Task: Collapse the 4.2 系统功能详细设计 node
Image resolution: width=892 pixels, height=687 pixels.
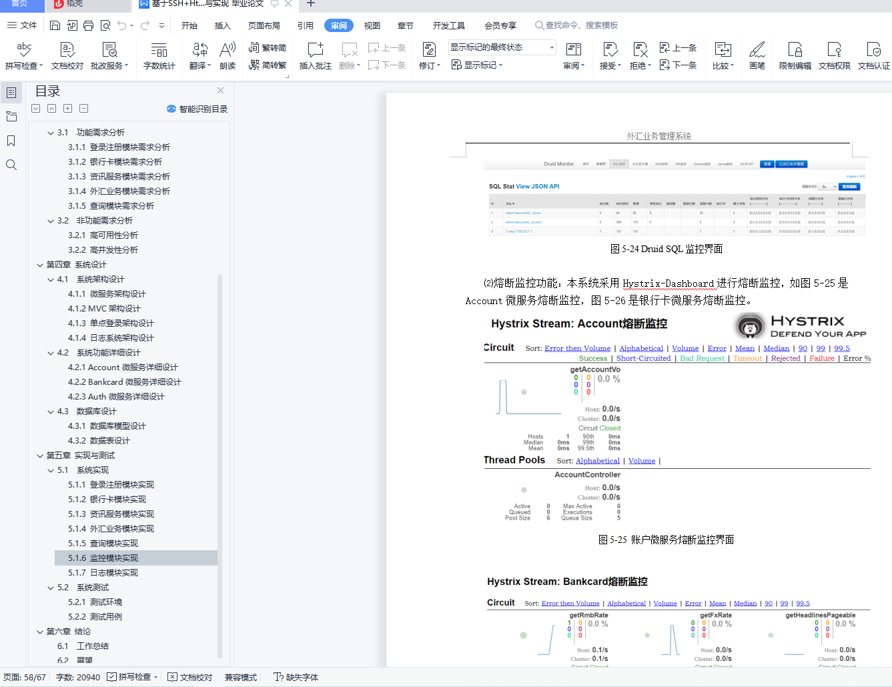Action: [51, 353]
